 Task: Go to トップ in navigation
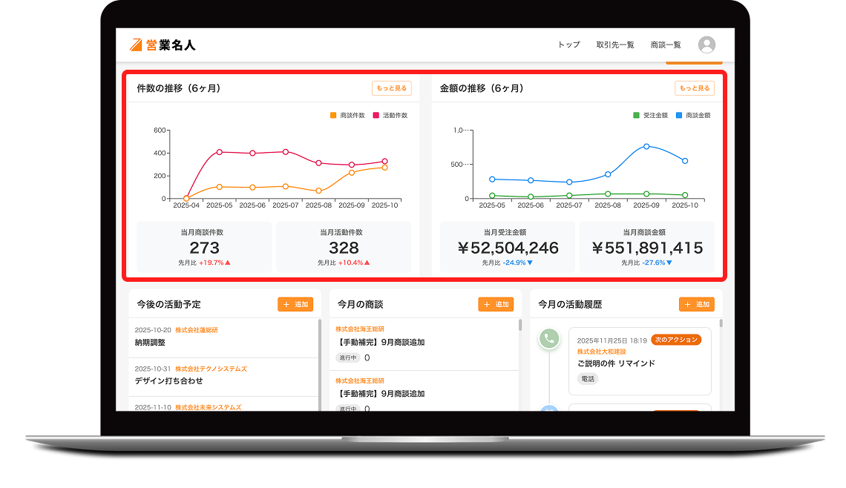point(568,45)
